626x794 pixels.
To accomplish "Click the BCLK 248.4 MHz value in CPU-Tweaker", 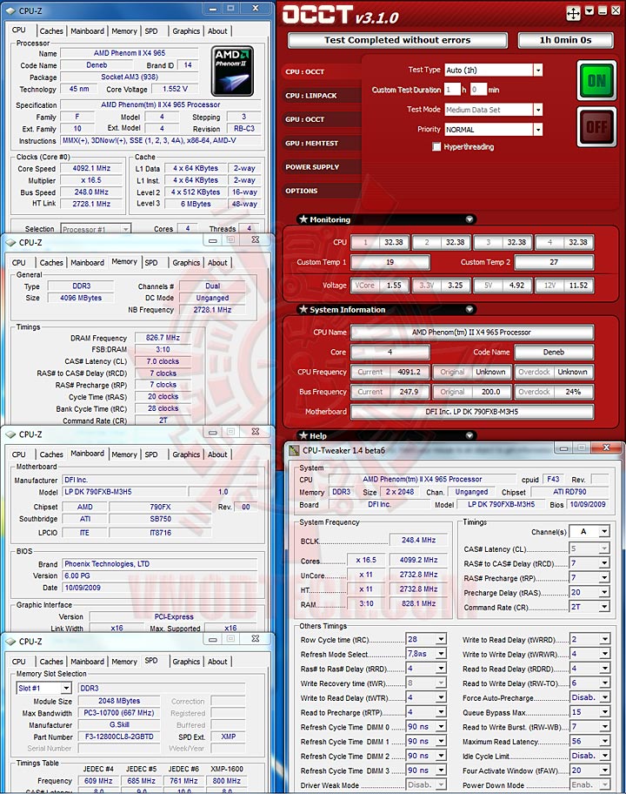I will pyautogui.click(x=419, y=541).
